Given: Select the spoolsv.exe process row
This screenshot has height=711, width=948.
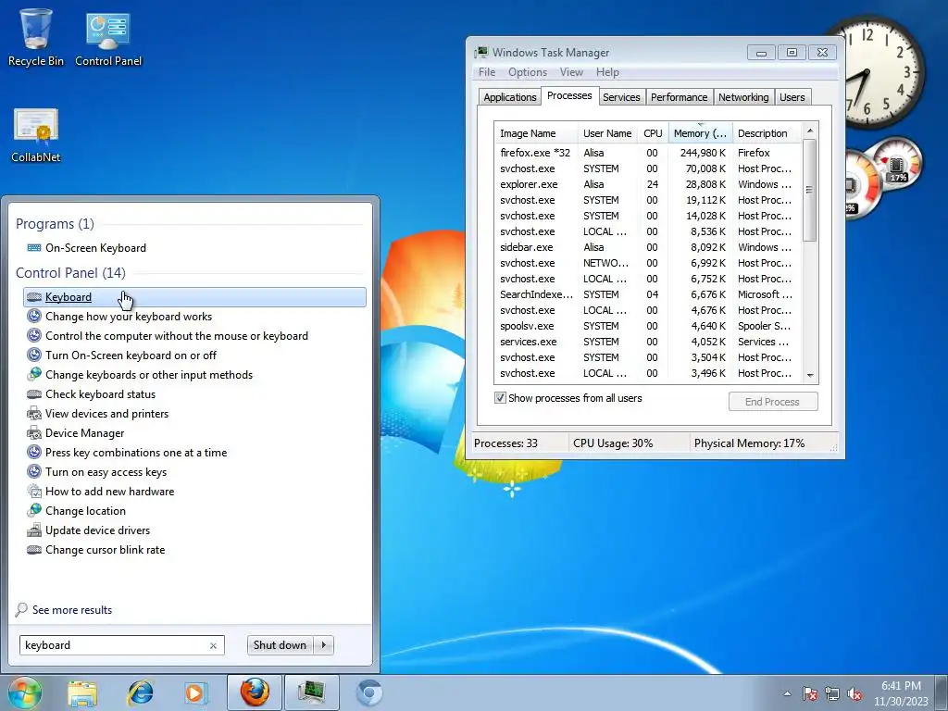Looking at the screenshot, I should point(648,326).
